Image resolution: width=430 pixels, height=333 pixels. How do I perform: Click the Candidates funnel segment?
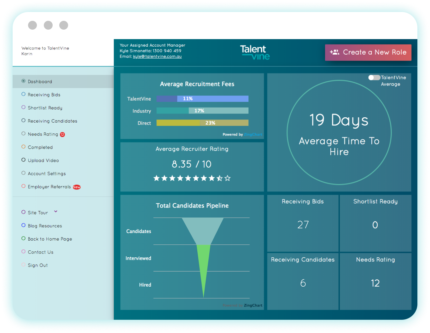click(x=203, y=231)
